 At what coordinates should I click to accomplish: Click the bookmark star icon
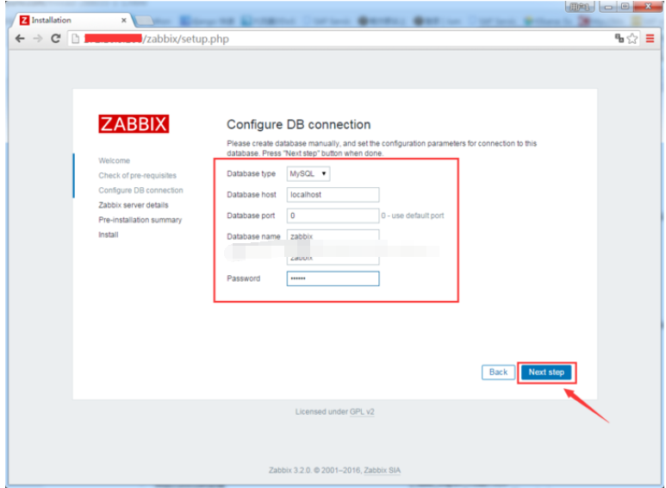coord(632,39)
